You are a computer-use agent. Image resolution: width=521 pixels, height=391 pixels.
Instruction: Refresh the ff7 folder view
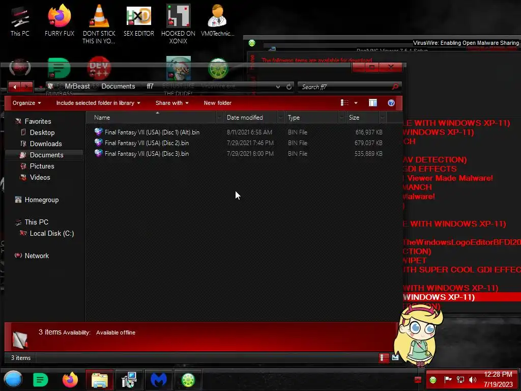(x=289, y=87)
